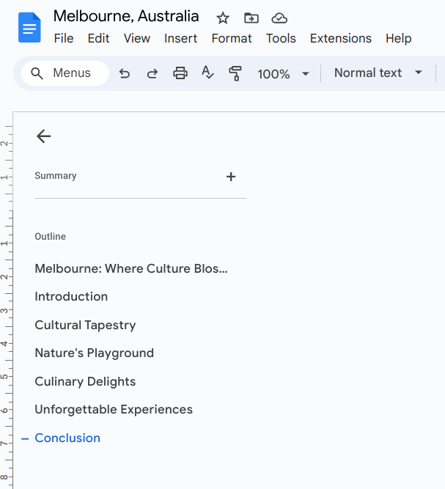Go to Nature's Playground heading
Image resolution: width=445 pixels, height=489 pixels.
(x=95, y=353)
